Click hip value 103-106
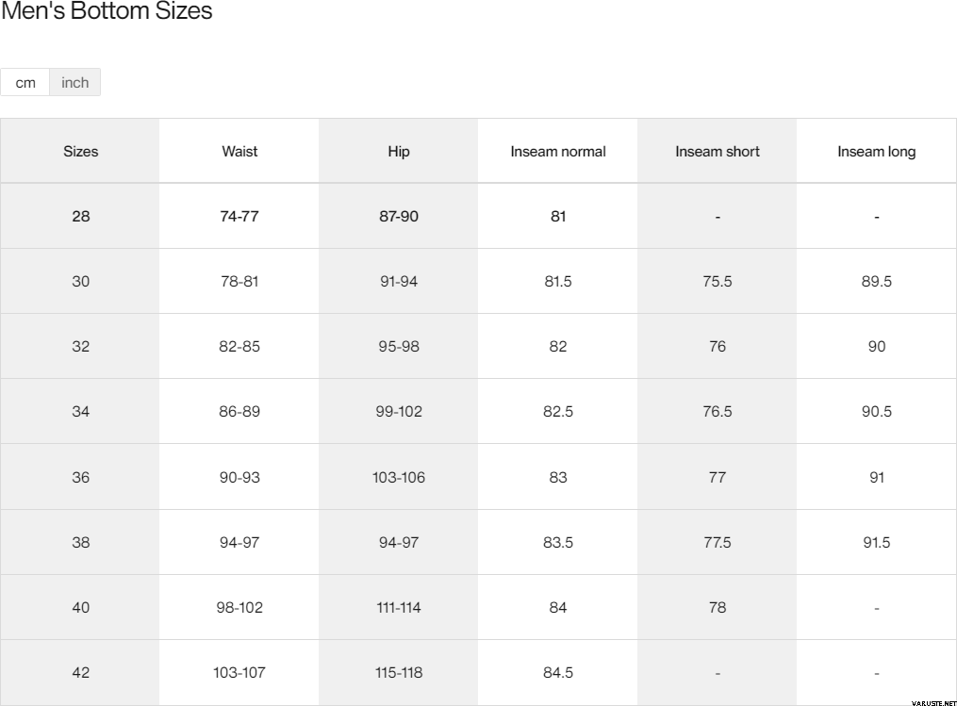This screenshot has width=957, height=706. (399, 477)
